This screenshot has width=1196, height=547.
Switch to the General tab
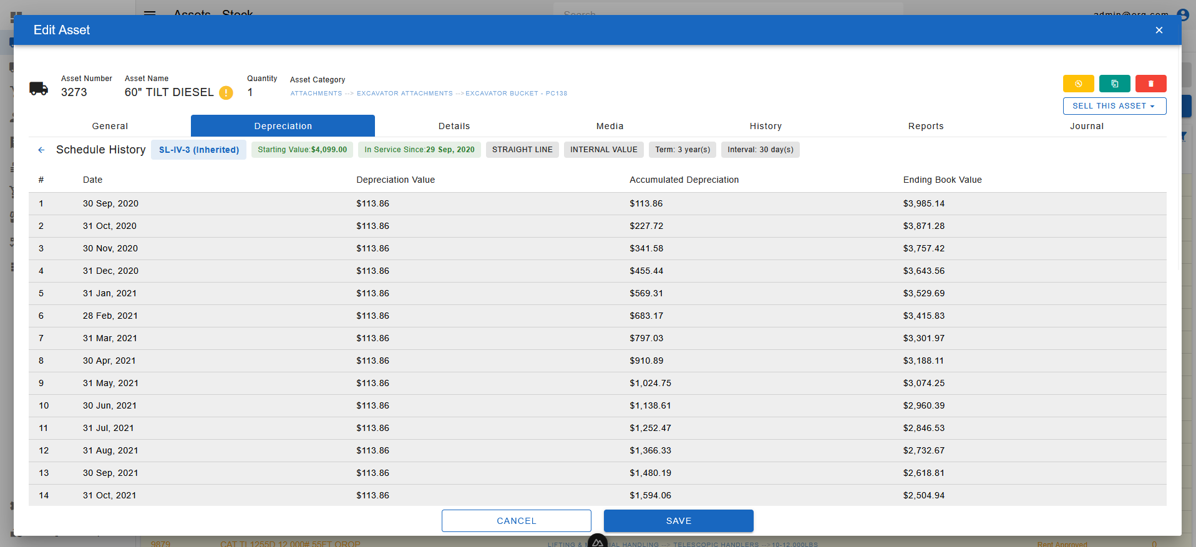(x=110, y=126)
